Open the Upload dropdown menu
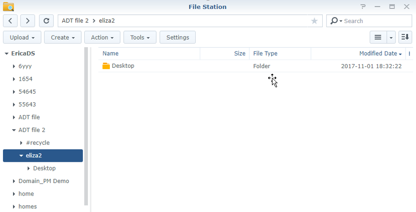 22,38
